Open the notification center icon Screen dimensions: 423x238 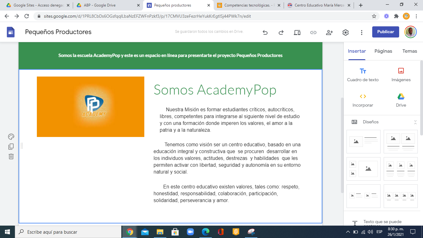[x=413, y=232]
